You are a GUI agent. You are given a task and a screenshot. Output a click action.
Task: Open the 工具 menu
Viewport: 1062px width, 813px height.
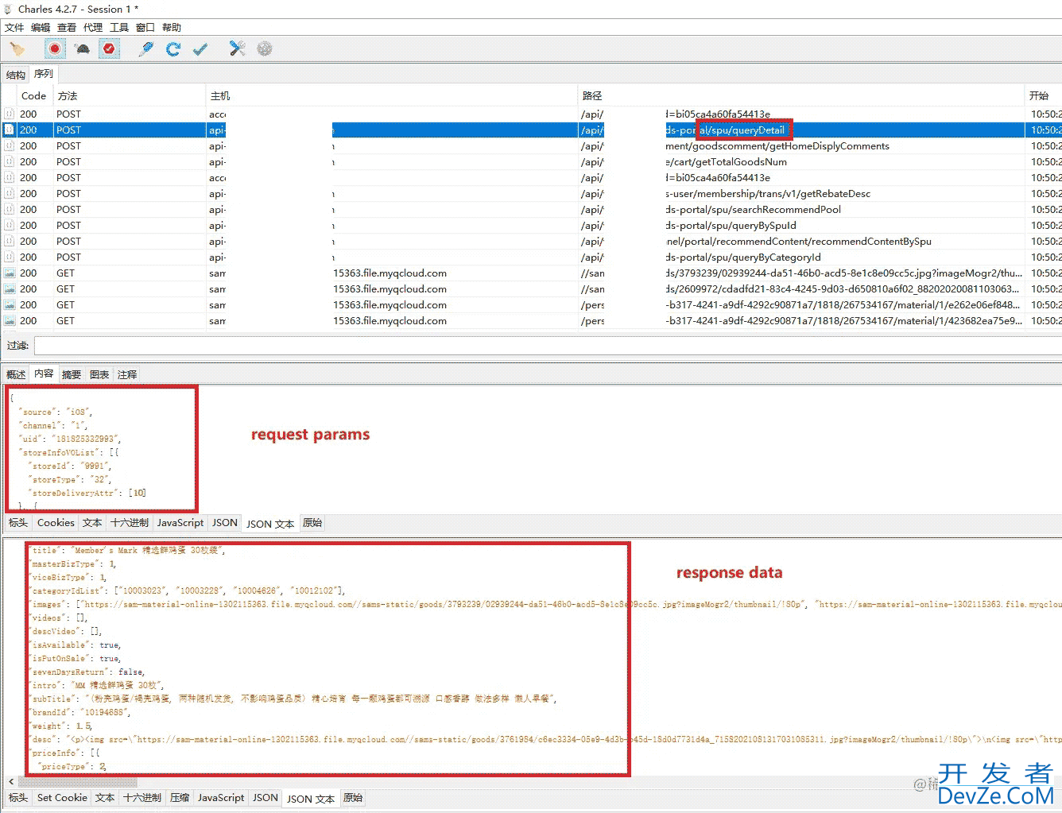pyautogui.click(x=119, y=28)
